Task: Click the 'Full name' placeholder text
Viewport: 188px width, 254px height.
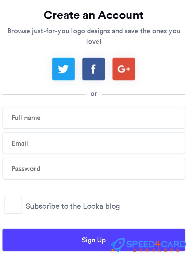Action: click(26, 118)
